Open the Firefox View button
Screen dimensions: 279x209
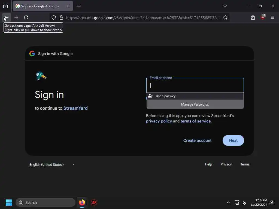point(5,6)
